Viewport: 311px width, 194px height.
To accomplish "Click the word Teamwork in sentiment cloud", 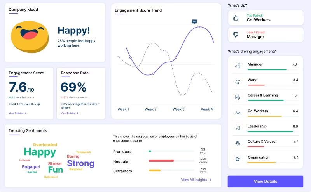I will click(84, 152).
